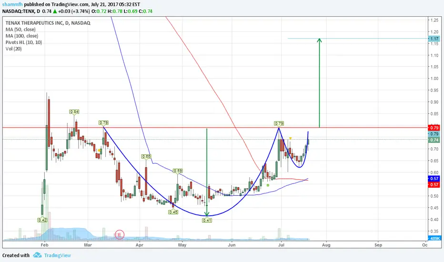Image resolution: width=444 pixels, height=262 pixels.
Task: Click the 0.45 pivot low label on chart
Action: 173,212
